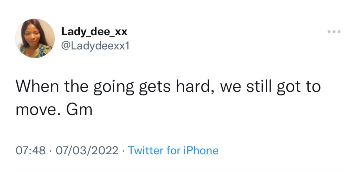Open Lady_dee_xx's profile picture

click(35, 38)
